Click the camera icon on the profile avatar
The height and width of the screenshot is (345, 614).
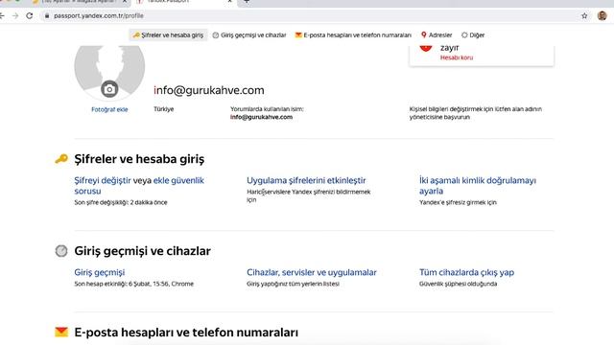click(109, 89)
